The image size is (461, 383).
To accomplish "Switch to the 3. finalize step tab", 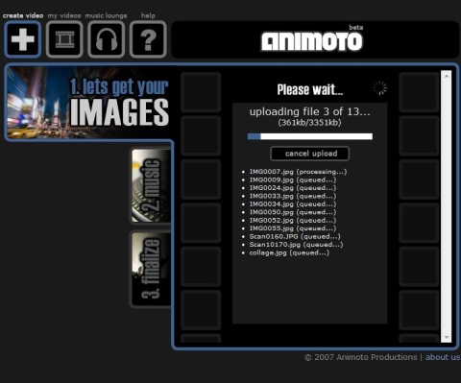I will point(151,269).
